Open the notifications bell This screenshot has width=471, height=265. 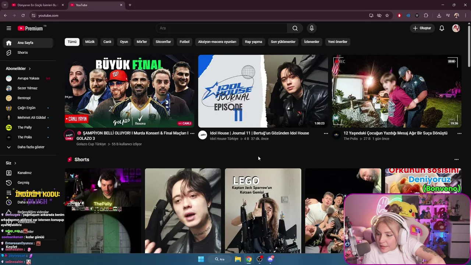pos(442,28)
